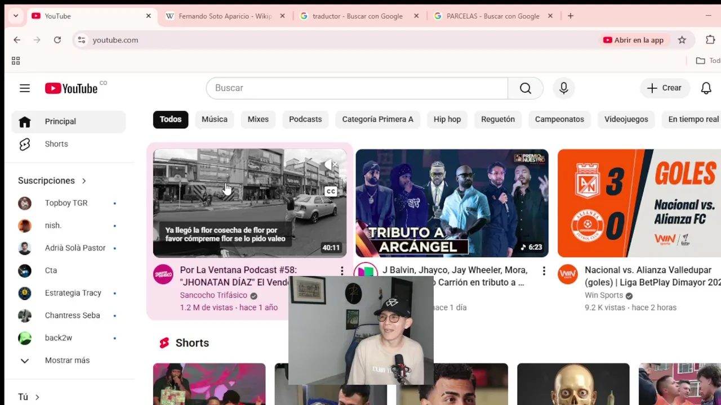Open options menu for Por La Ventana video
The image size is (721, 405).
(341, 271)
